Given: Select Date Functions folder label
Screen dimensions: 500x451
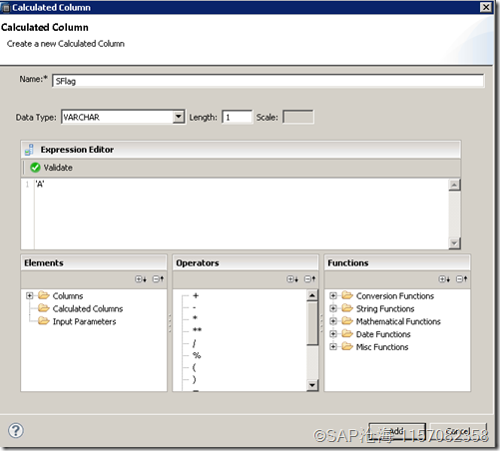Looking at the screenshot, I should [x=383, y=334].
